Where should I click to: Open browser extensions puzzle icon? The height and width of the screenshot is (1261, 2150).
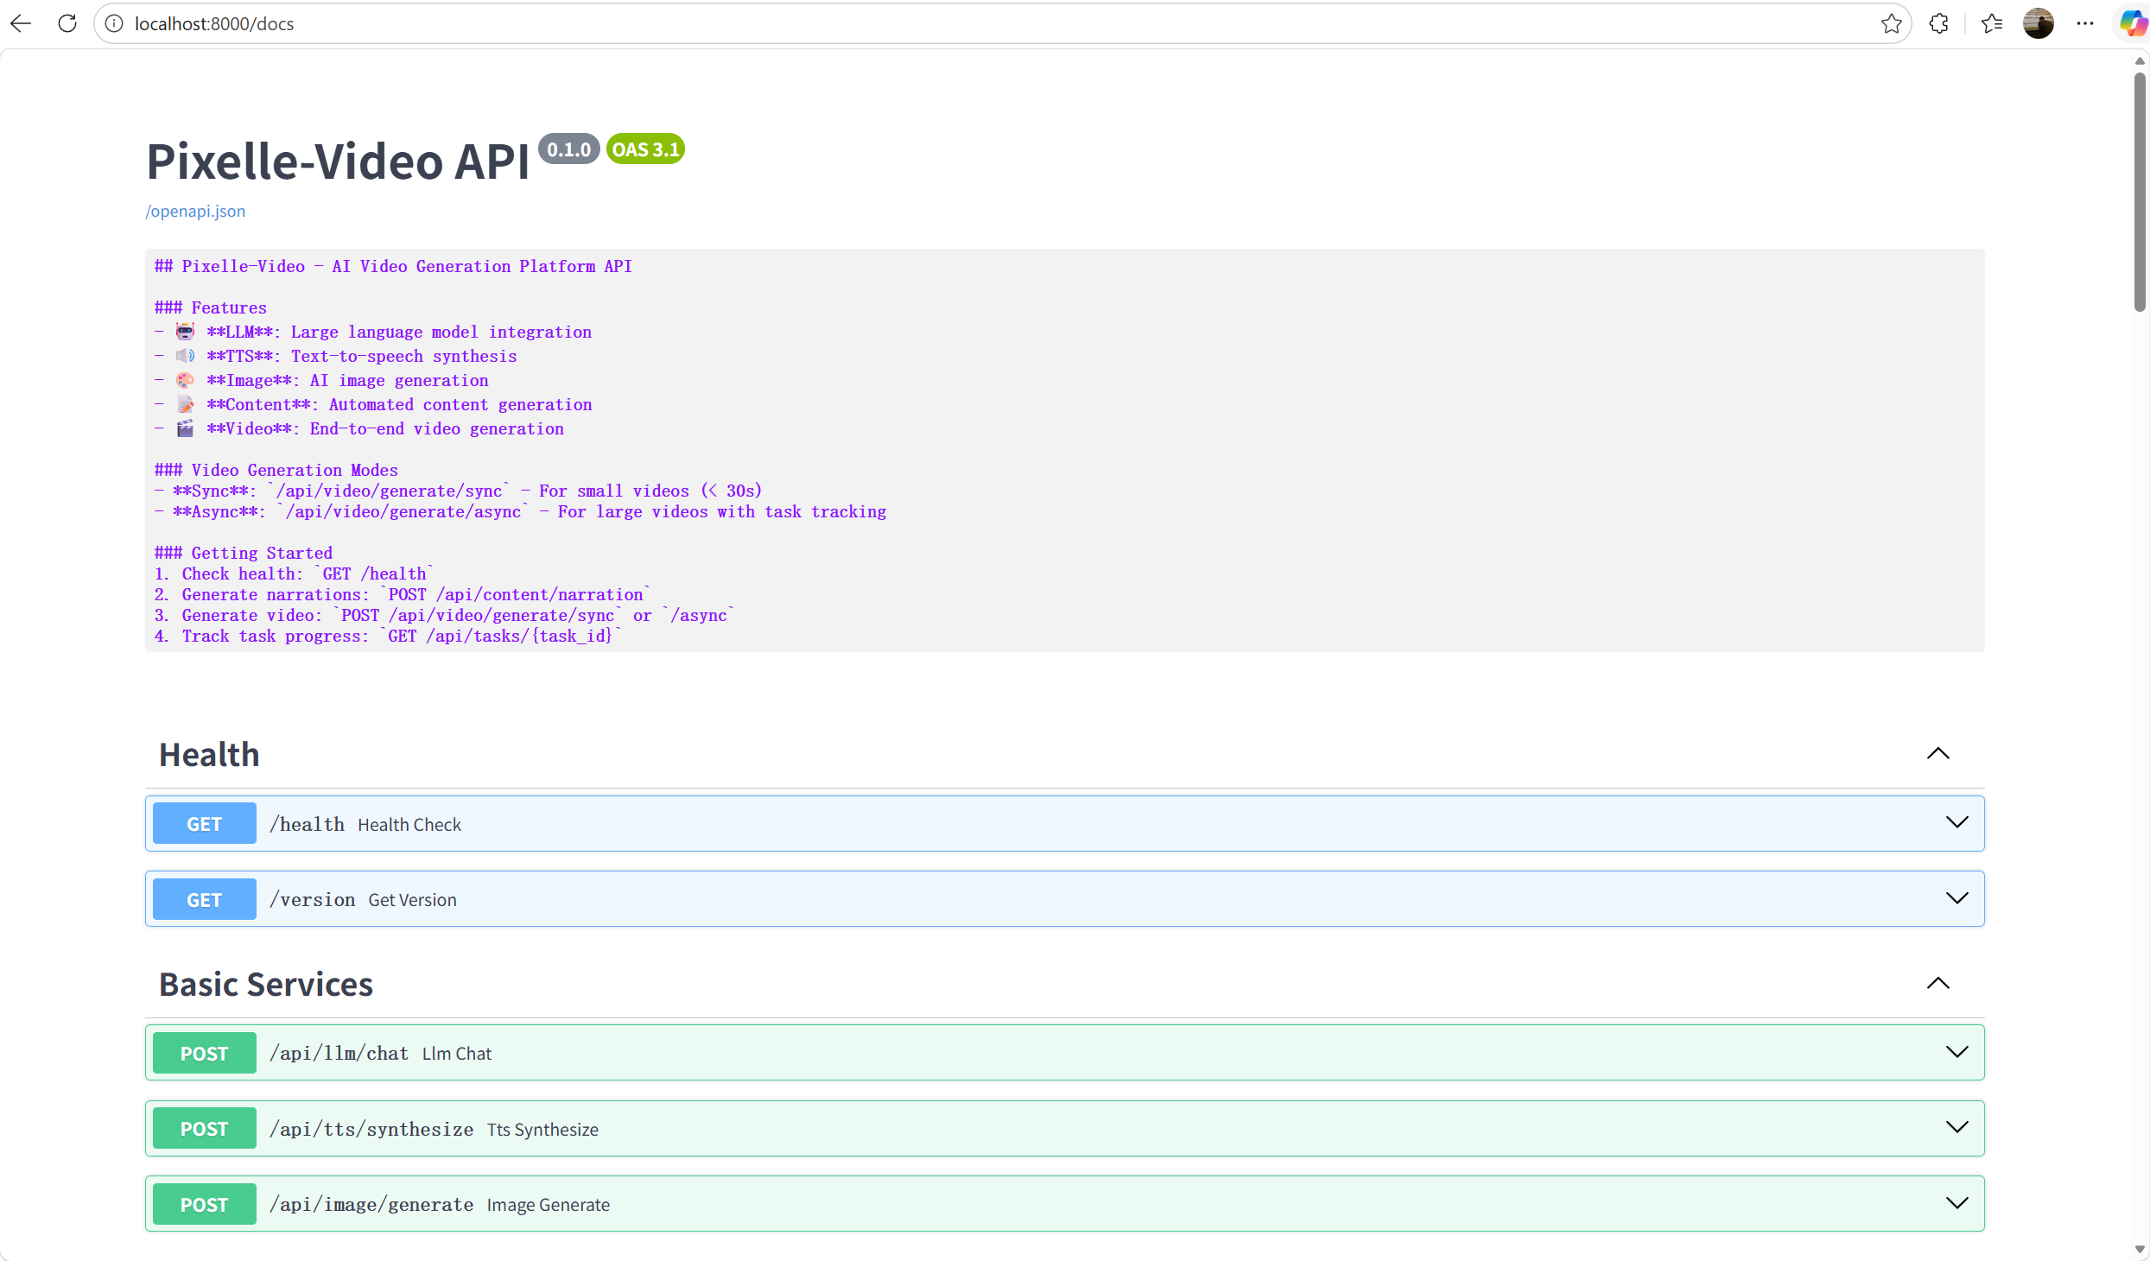click(x=1939, y=23)
